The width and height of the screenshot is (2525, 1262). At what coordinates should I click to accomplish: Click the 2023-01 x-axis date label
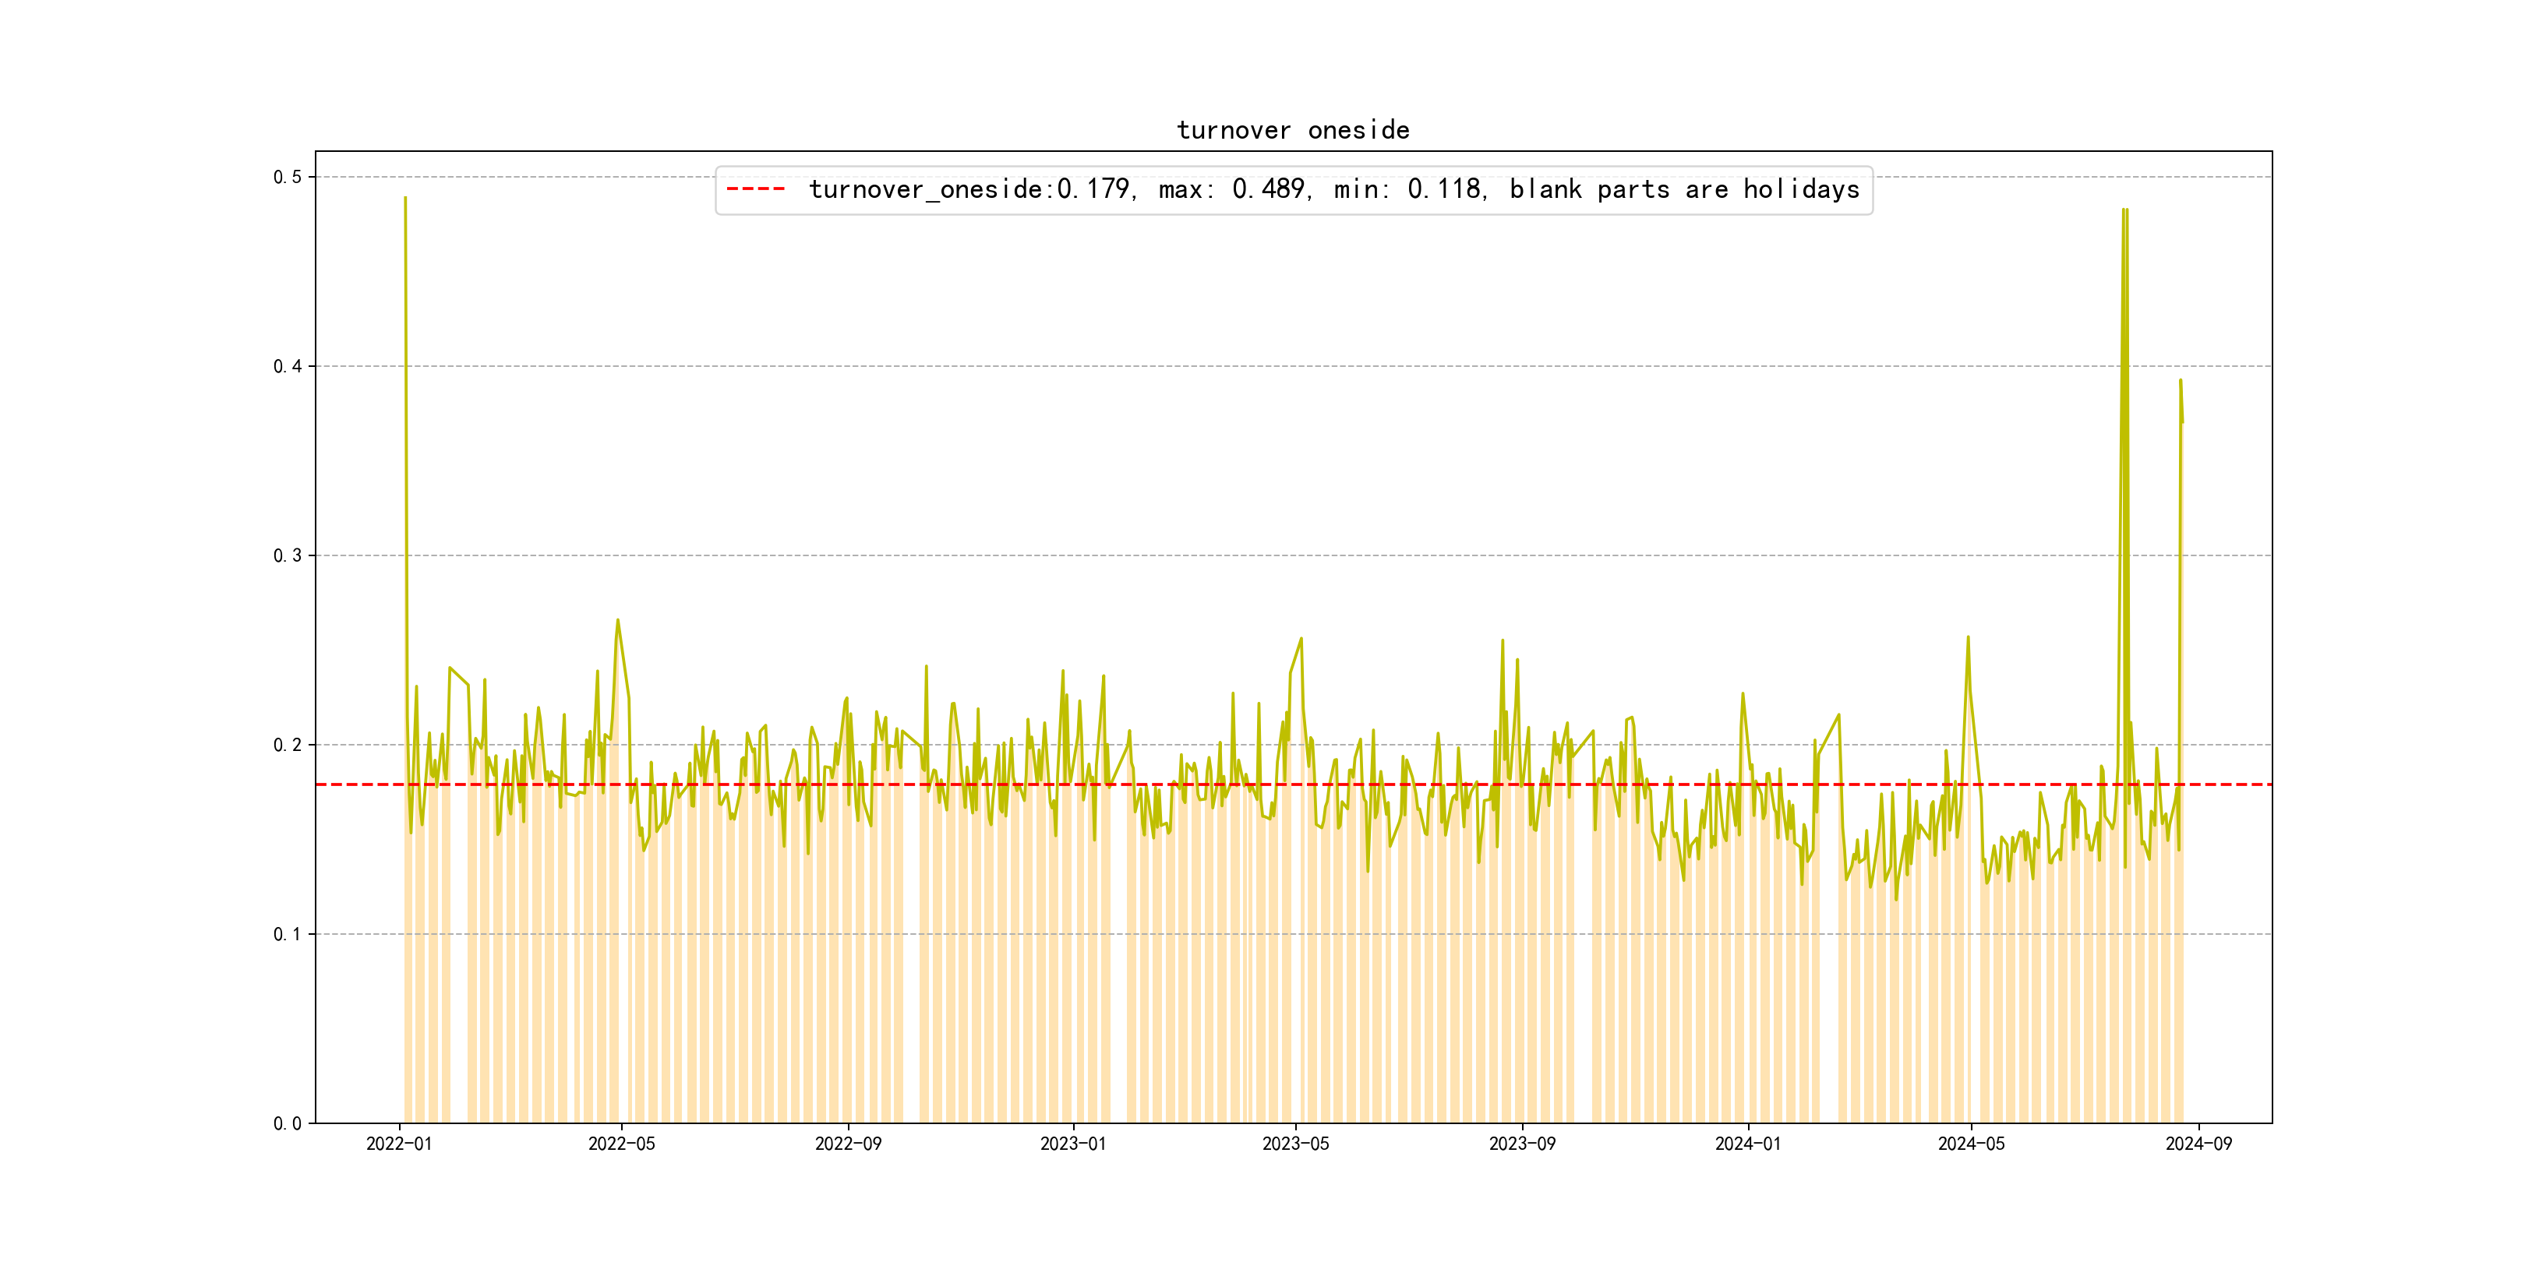click(x=1073, y=1144)
